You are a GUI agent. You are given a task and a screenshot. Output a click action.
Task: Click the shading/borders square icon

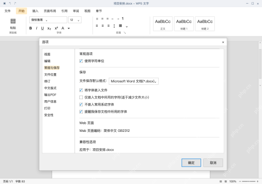(120, 26)
